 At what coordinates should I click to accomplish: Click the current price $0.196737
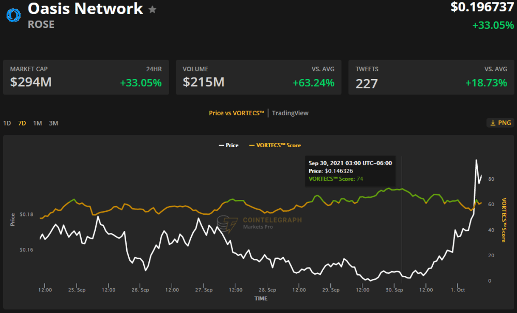click(482, 7)
